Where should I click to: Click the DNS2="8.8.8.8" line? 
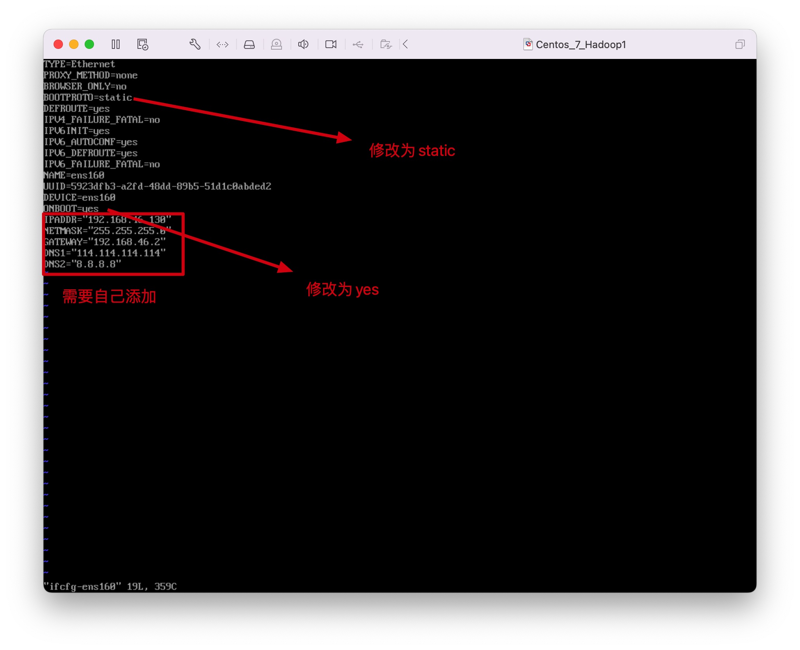click(82, 264)
